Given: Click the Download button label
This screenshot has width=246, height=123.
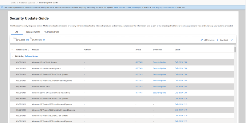Looking at the screenshot, I should (x=224, y=40).
